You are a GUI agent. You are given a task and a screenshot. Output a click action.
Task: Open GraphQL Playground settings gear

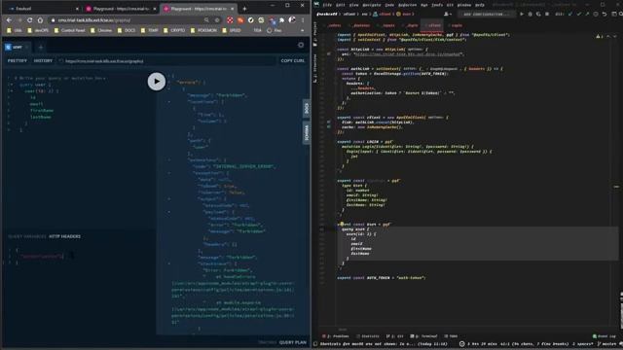tap(301, 46)
